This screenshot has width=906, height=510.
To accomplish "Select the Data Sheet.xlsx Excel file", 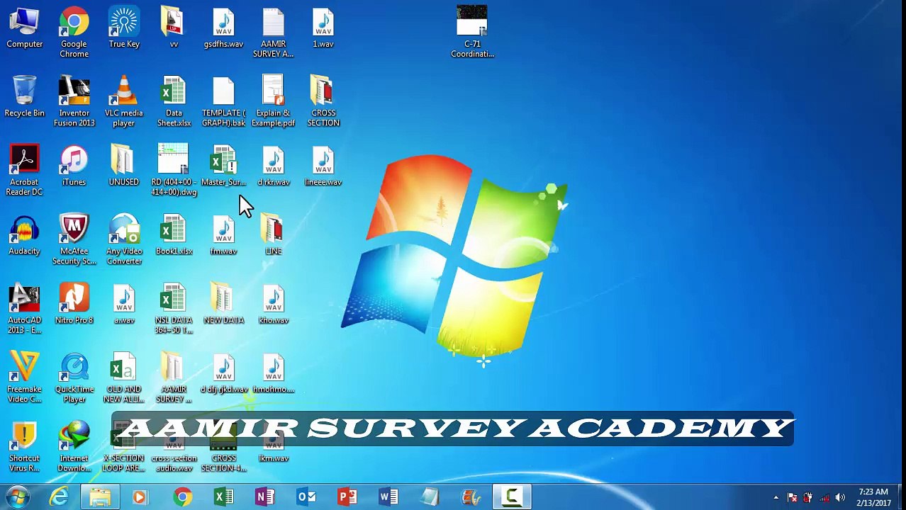I will [174, 101].
